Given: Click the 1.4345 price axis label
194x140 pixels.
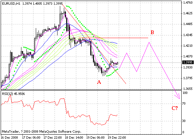Looking at the screenshot, I should point(188,35).
